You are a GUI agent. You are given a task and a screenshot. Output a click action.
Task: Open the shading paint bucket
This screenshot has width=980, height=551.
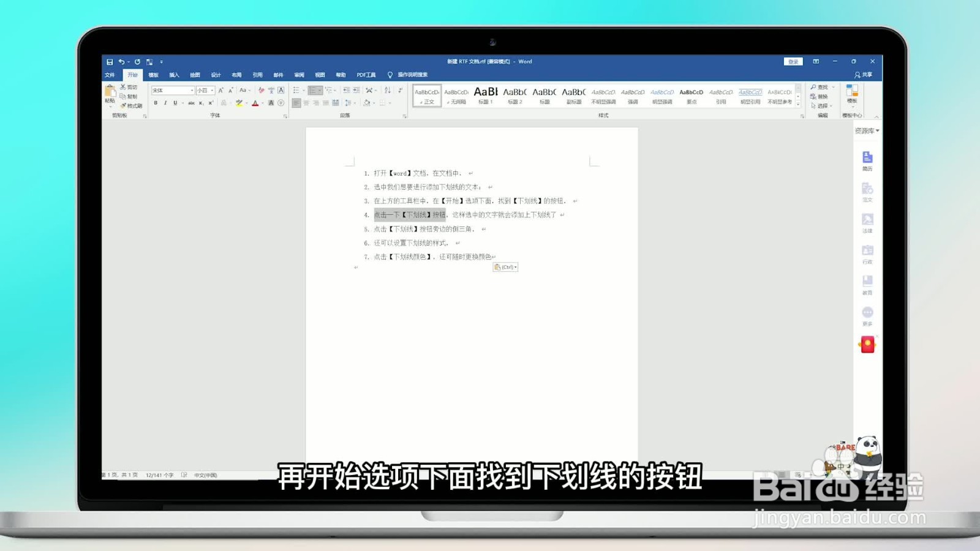click(x=366, y=103)
